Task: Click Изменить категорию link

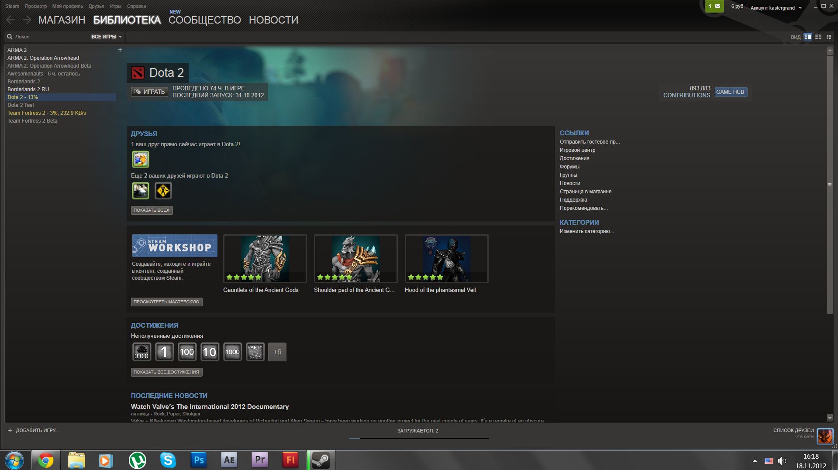Action: pyautogui.click(x=587, y=231)
